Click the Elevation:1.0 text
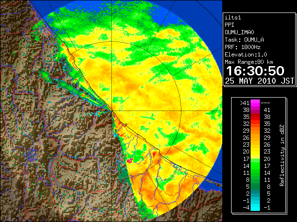The width and height of the screenshot is (297, 222). pos(246,55)
